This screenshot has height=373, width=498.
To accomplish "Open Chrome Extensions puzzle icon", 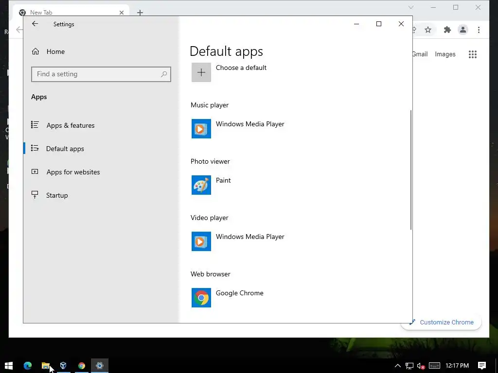I will pyautogui.click(x=447, y=30).
